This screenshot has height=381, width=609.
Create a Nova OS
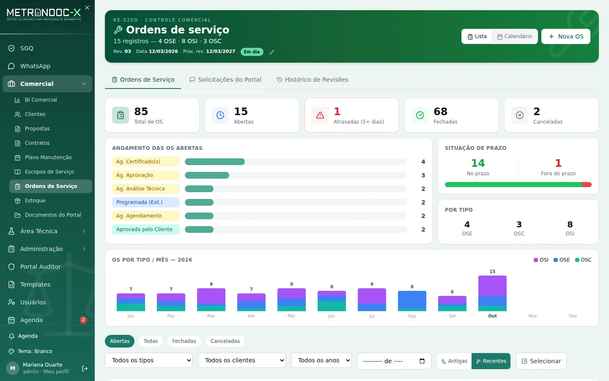point(566,36)
